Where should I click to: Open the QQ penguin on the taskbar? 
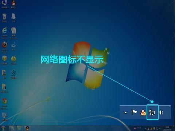click(27, 128)
